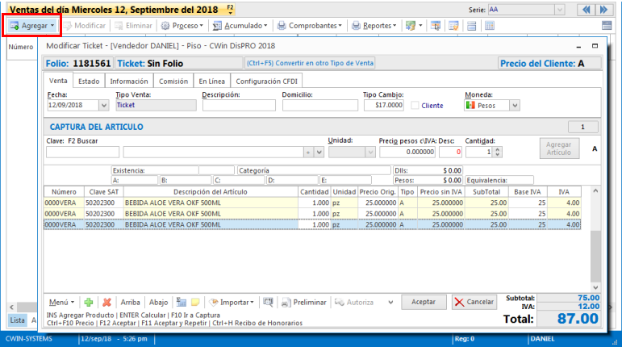Click the green plus add-product icon

(89, 302)
